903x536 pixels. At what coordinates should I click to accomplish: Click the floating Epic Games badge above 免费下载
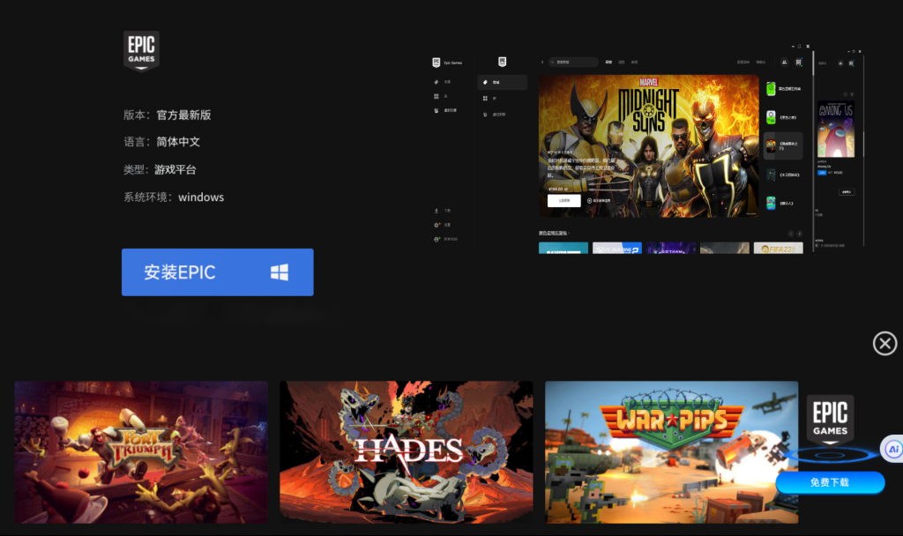(x=830, y=421)
